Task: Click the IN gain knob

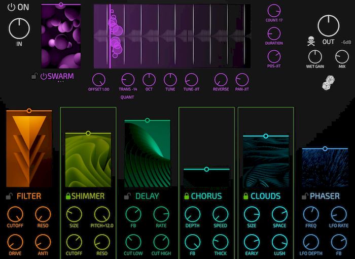Action: (x=19, y=28)
